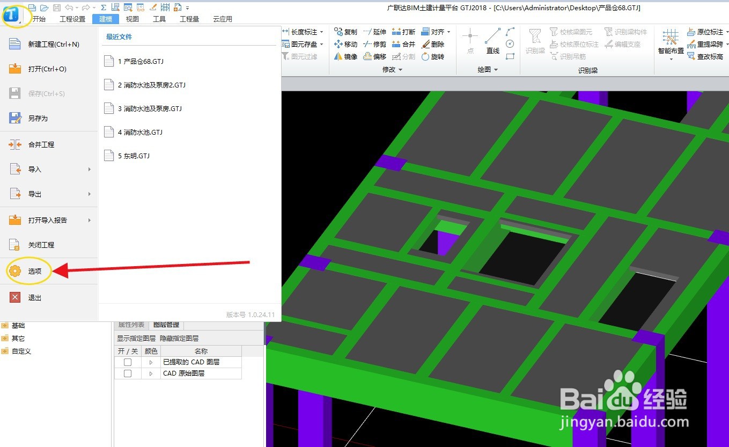Click the 移动 move tool
Image resolution: width=729 pixels, height=447 pixels.
345,44
